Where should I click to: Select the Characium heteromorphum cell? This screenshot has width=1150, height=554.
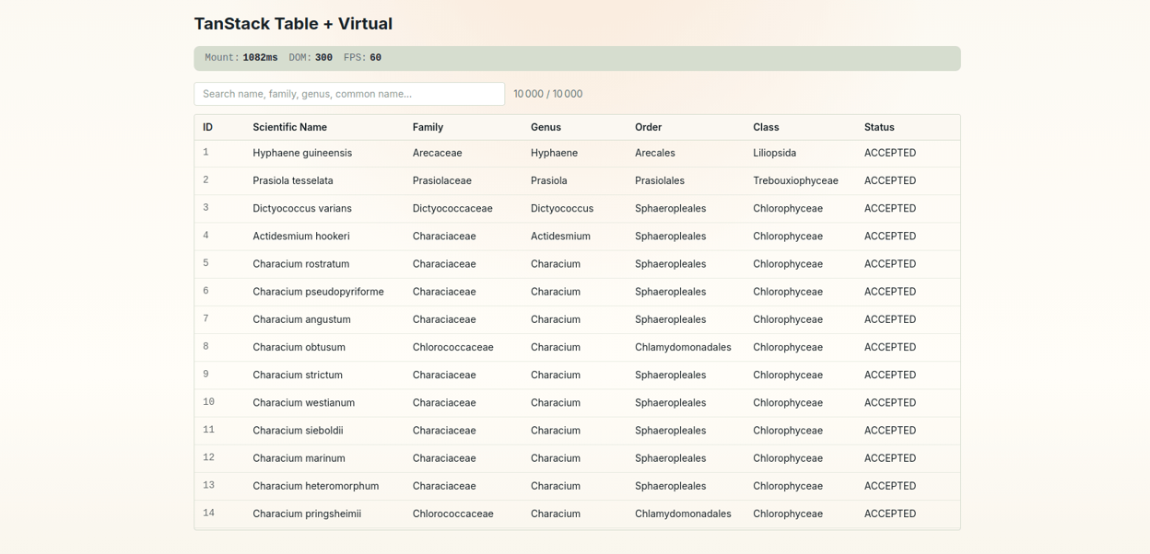click(x=316, y=486)
